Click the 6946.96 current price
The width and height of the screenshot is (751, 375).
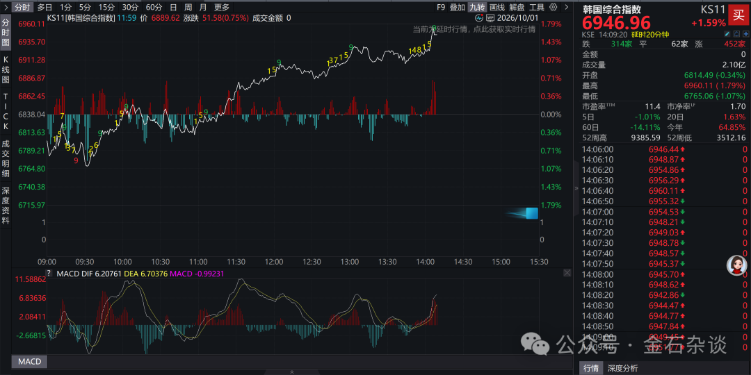point(616,22)
